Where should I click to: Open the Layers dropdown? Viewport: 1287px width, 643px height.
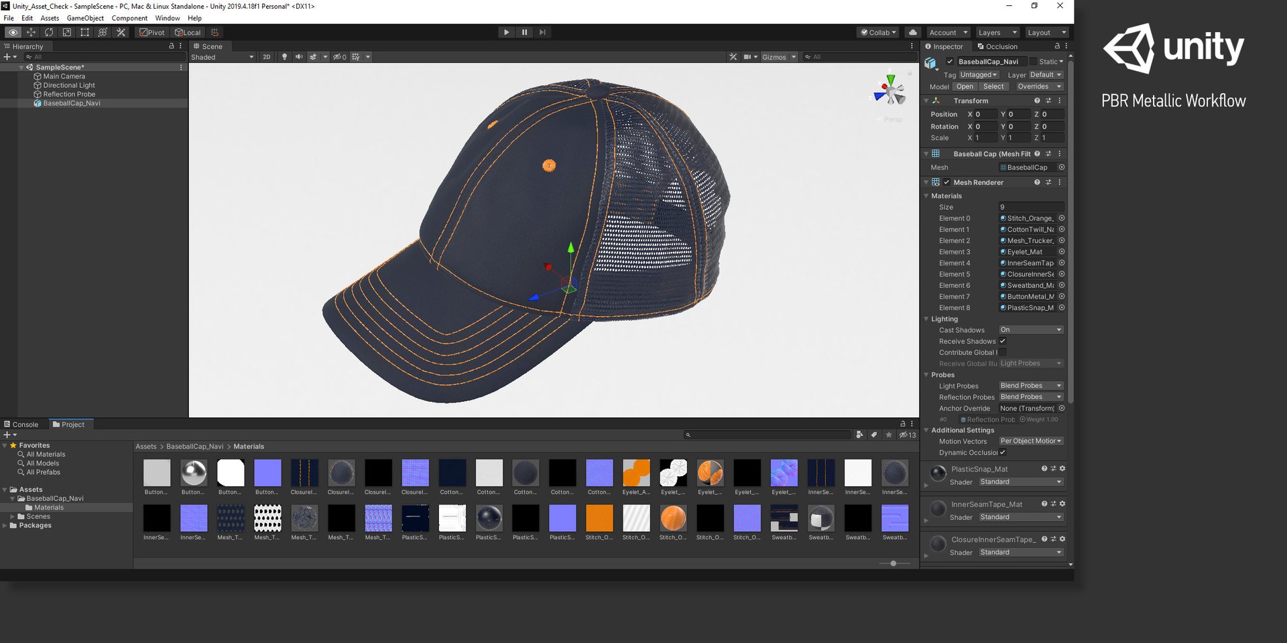point(997,32)
